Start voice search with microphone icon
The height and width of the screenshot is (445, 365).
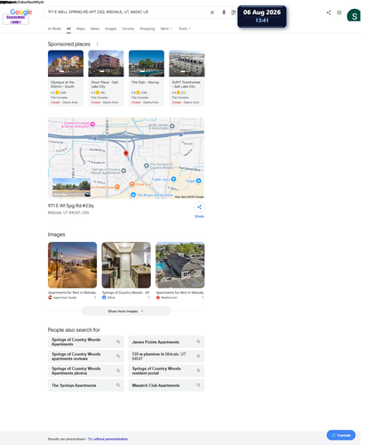point(224,12)
